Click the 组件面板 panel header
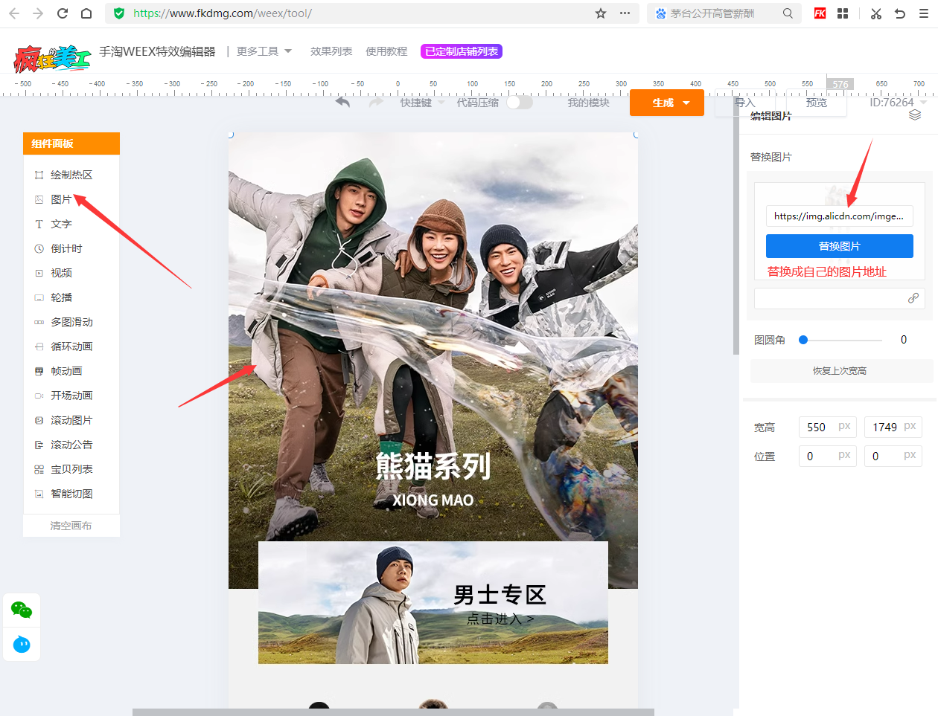Viewport: 938px width, 716px height. point(71,143)
